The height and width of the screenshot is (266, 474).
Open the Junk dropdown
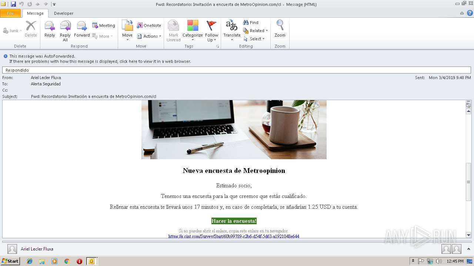click(13, 31)
